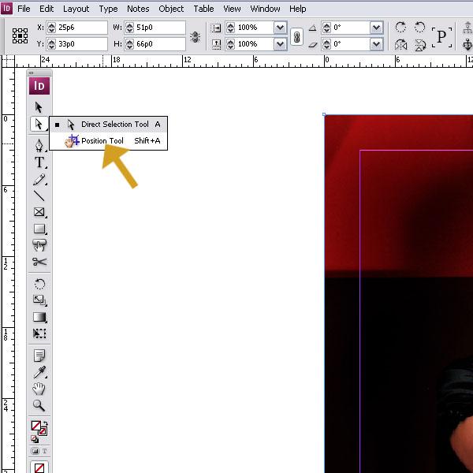Open the Scale Y Percentage dropdown

click(x=280, y=44)
